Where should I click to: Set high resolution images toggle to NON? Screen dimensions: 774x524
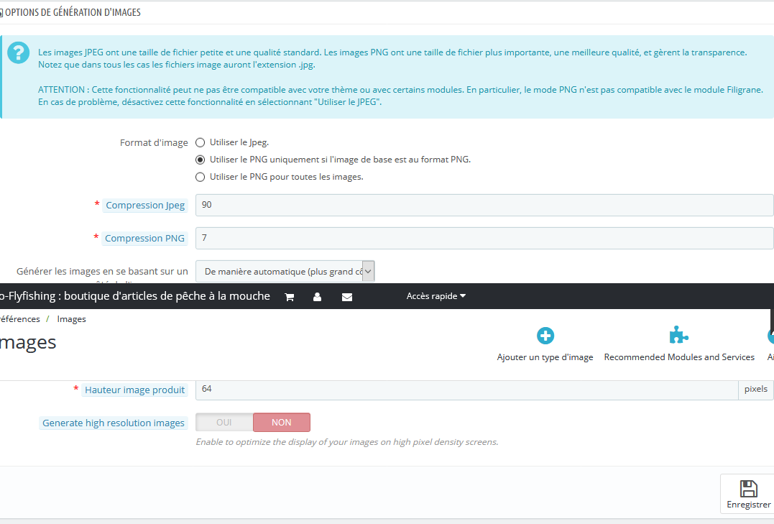click(282, 422)
